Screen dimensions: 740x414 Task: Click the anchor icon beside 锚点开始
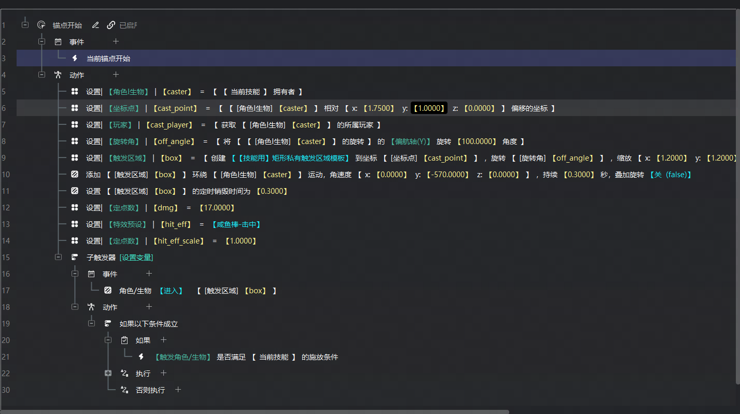(41, 25)
